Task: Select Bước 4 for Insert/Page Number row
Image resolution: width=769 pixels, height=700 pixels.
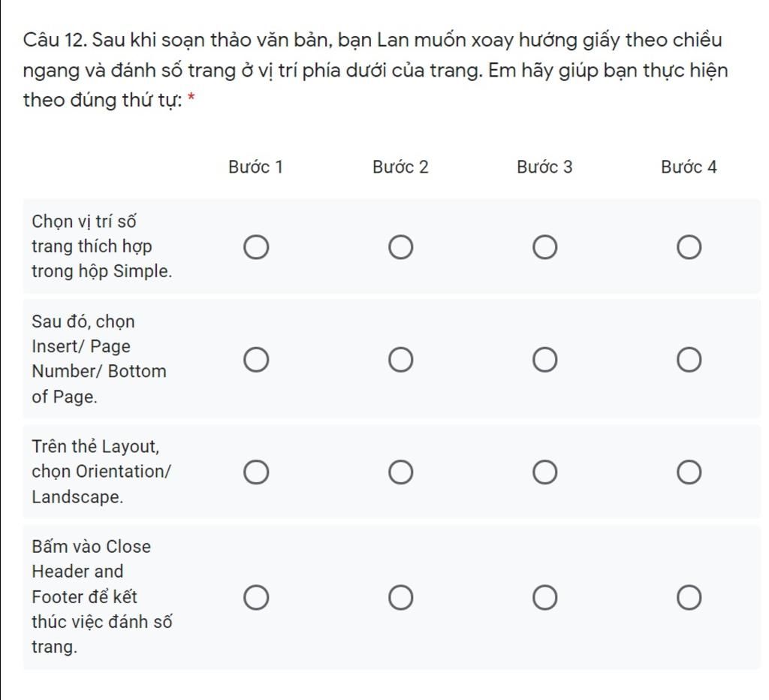Action: tap(689, 360)
